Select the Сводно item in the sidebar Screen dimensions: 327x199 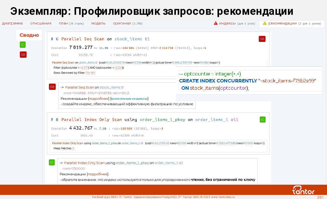(29, 35)
